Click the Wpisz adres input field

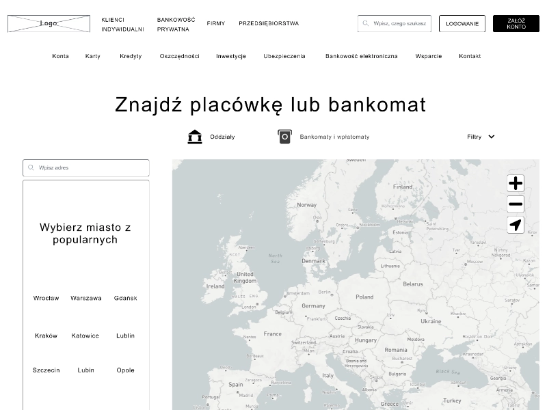click(x=90, y=167)
